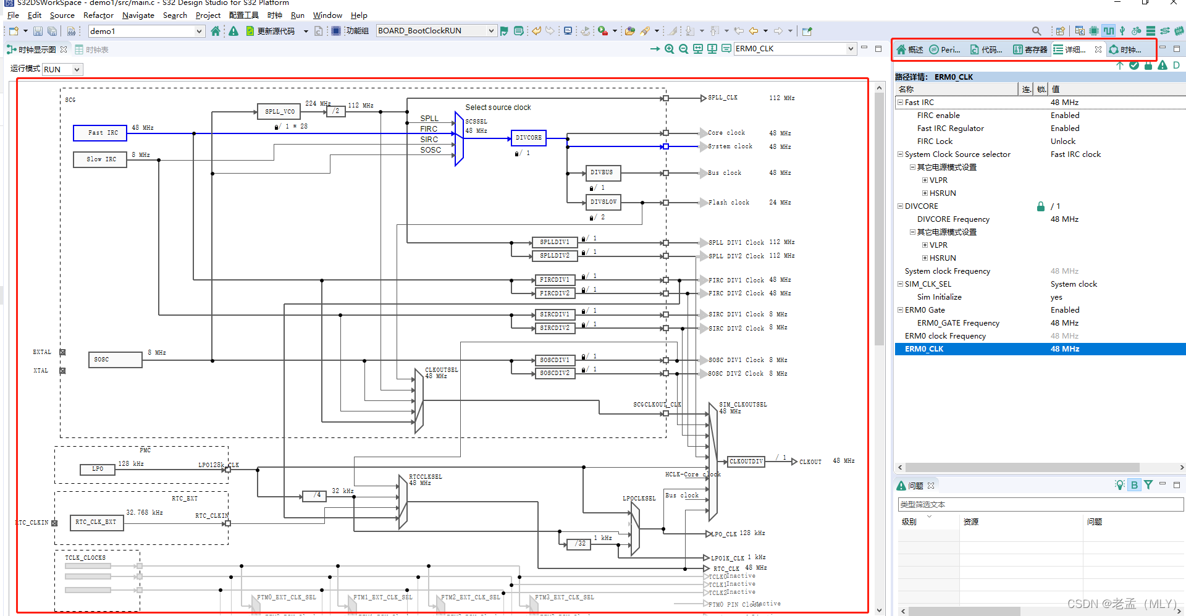The image size is (1186, 616).
Task: Open the File menu
Action: pos(13,15)
